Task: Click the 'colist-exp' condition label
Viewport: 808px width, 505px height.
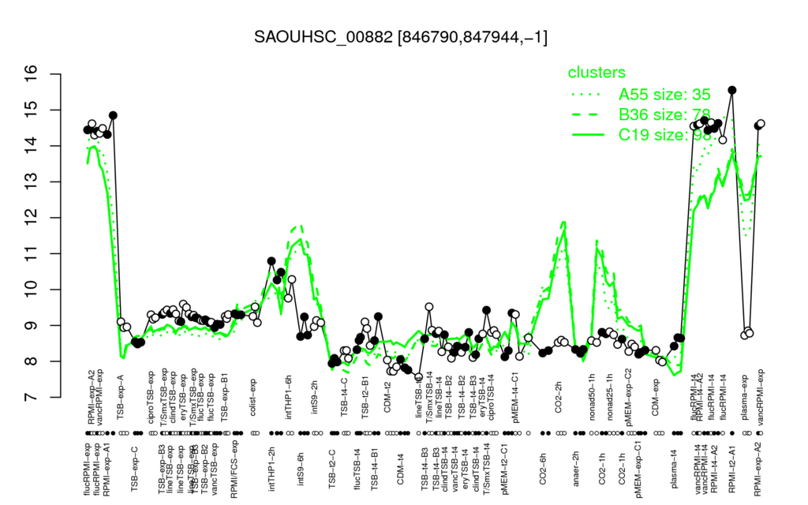Action: 253,398
